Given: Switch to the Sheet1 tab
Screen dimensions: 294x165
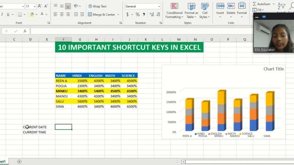Looking at the screenshot, I should 3,161.
